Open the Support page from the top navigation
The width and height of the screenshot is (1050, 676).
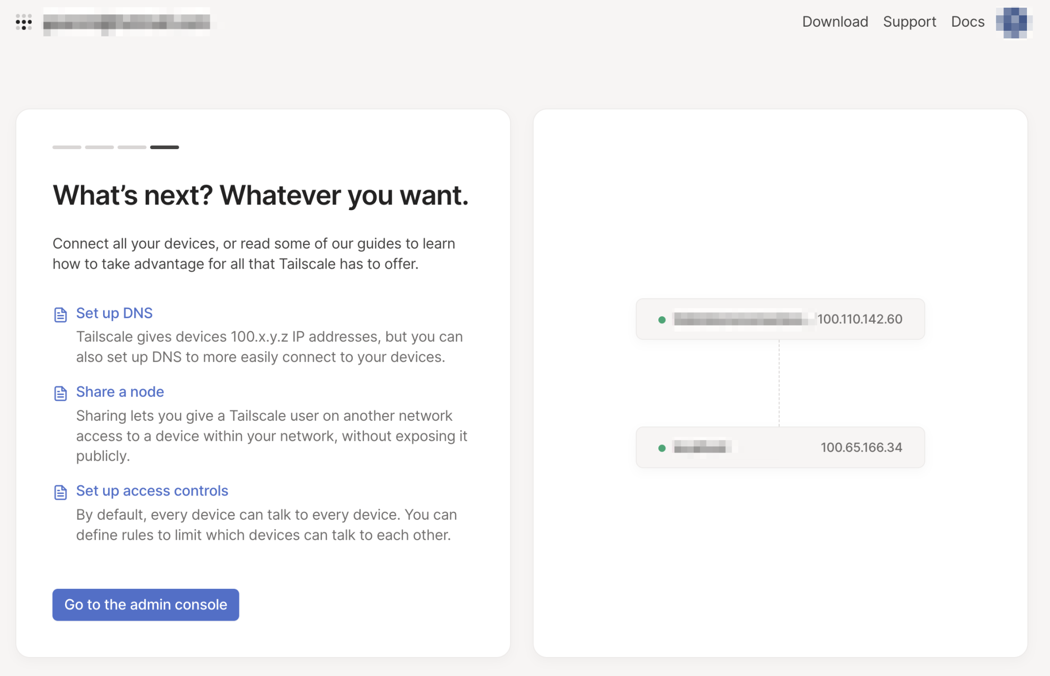tap(910, 22)
